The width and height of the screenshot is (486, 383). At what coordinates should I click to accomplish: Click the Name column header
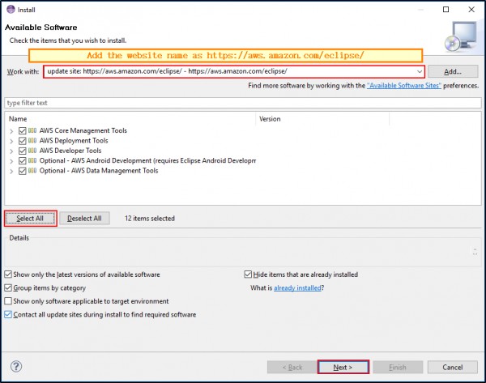pyautogui.click(x=130, y=119)
